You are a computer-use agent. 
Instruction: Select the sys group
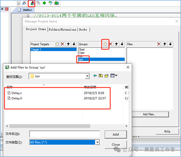point(101,59)
